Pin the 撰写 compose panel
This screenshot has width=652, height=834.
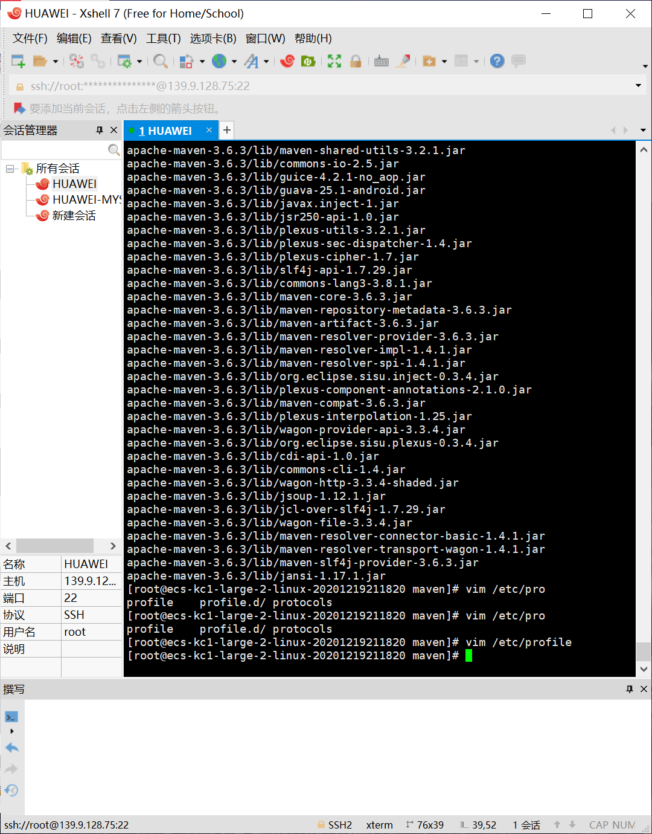pyautogui.click(x=630, y=689)
